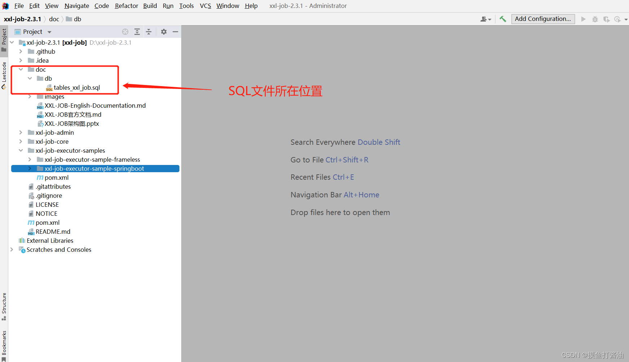
Task: Open the Tools menu
Action: pos(186,6)
